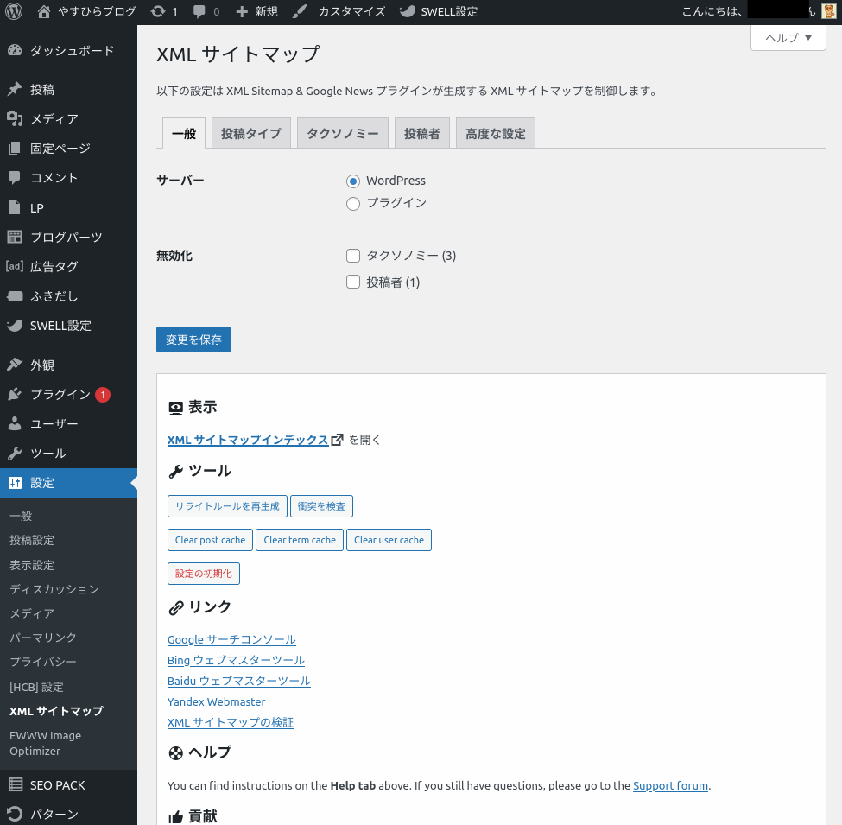Click the WordPress logo icon
Viewport: 842px width, 825px height.
14,12
